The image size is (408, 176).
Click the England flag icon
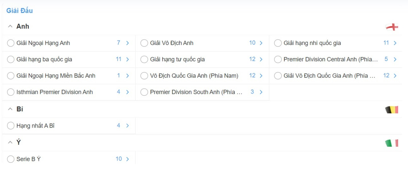392,27
